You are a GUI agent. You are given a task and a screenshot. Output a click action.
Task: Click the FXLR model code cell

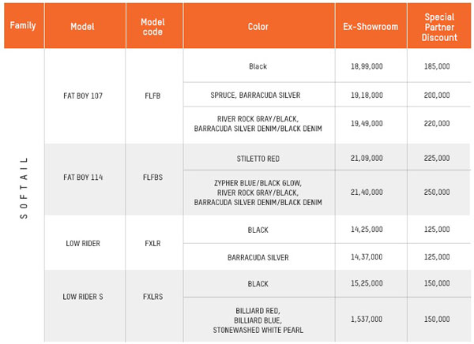(x=152, y=243)
